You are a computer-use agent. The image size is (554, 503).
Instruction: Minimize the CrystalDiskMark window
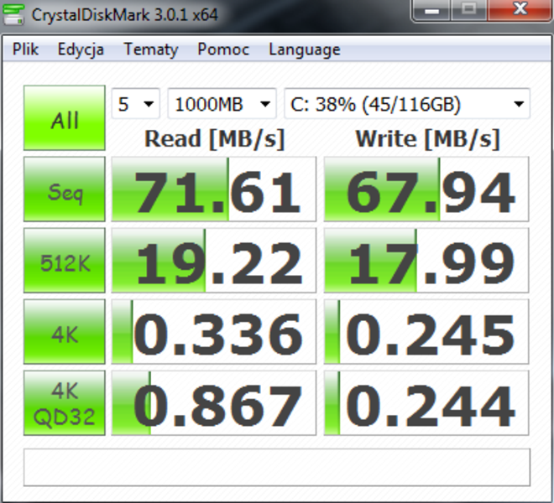coord(431,11)
